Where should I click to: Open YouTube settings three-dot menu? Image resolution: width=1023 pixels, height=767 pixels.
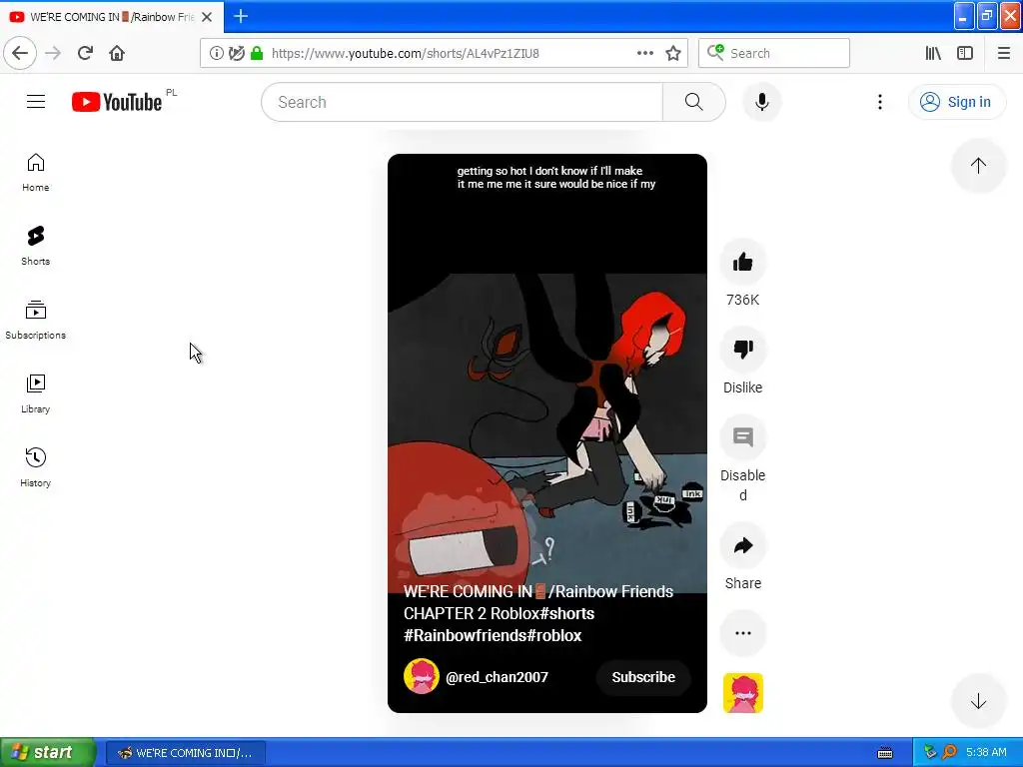click(x=880, y=102)
